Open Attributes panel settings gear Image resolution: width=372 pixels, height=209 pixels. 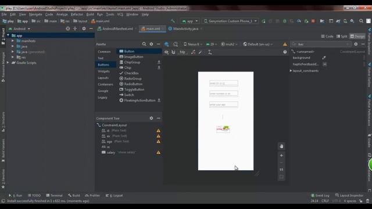tap(356, 44)
